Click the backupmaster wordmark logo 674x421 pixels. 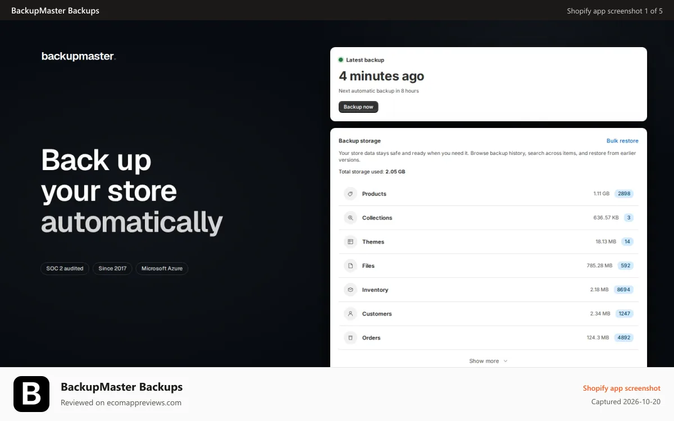[79, 56]
